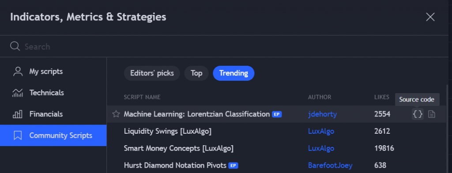
Task: Open BarefootJoey author link
Action: click(330, 165)
